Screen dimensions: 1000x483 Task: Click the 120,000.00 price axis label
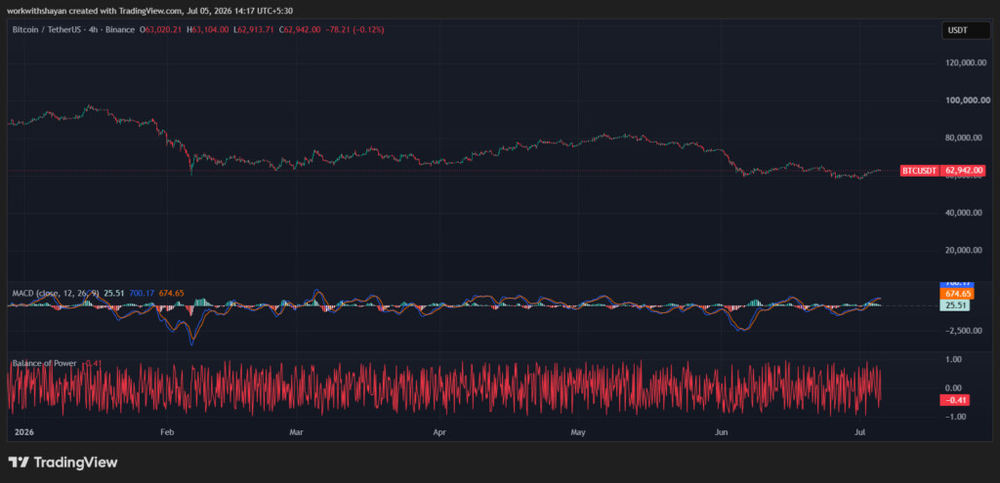click(968, 62)
